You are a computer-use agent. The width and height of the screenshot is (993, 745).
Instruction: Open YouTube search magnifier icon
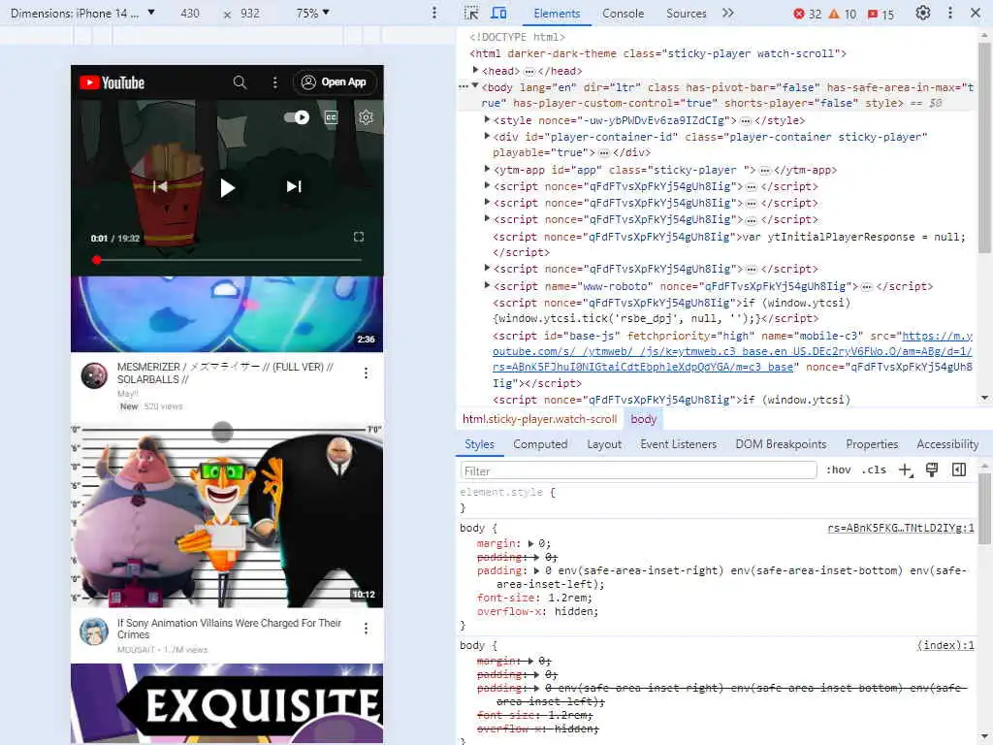pos(240,82)
